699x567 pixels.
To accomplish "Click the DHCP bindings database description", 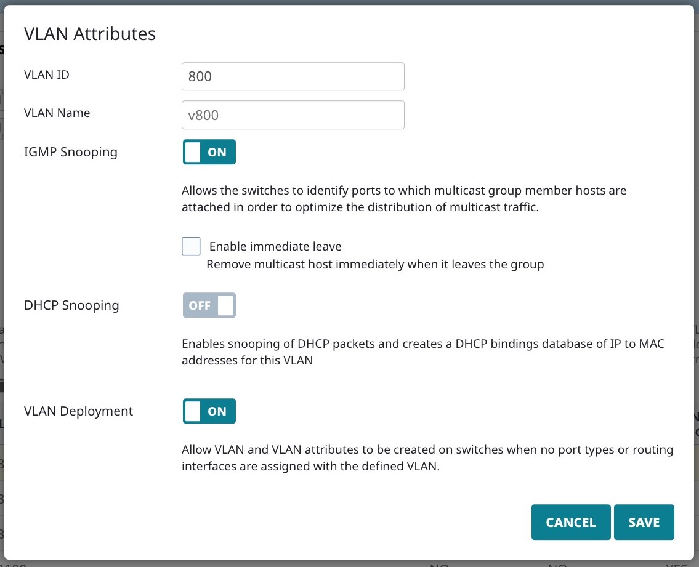I will (x=422, y=352).
